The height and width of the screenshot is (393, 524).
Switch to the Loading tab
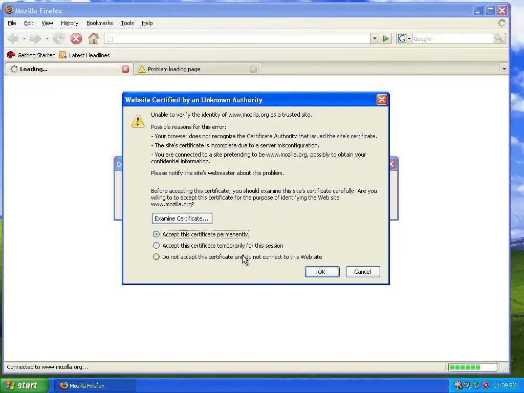point(69,69)
